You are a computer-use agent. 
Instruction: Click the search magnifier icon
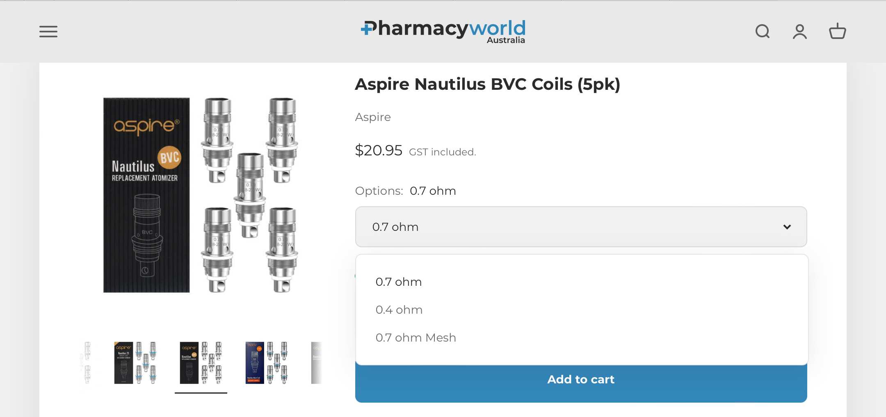pyautogui.click(x=763, y=32)
